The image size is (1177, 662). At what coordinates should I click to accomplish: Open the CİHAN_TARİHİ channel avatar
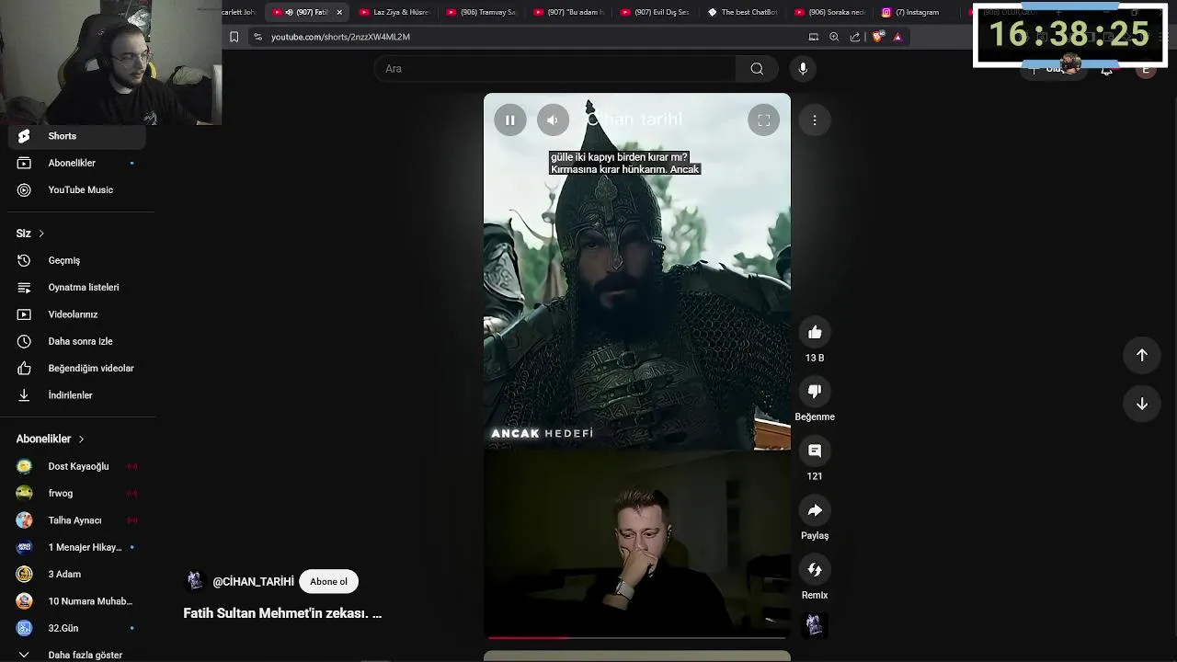(194, 581)
